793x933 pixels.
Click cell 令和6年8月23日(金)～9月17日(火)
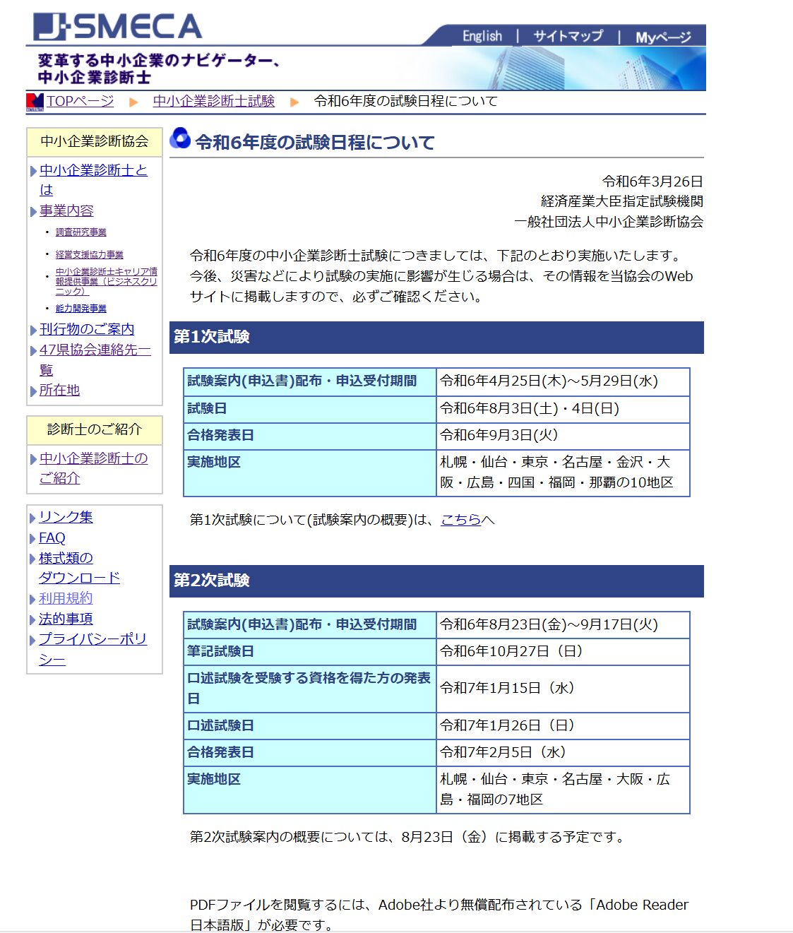pyautogui.click(x=563, y=624)
